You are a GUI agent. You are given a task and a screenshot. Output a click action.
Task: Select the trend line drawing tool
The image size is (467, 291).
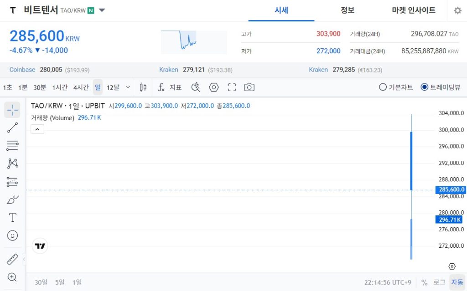click(12, 128)
